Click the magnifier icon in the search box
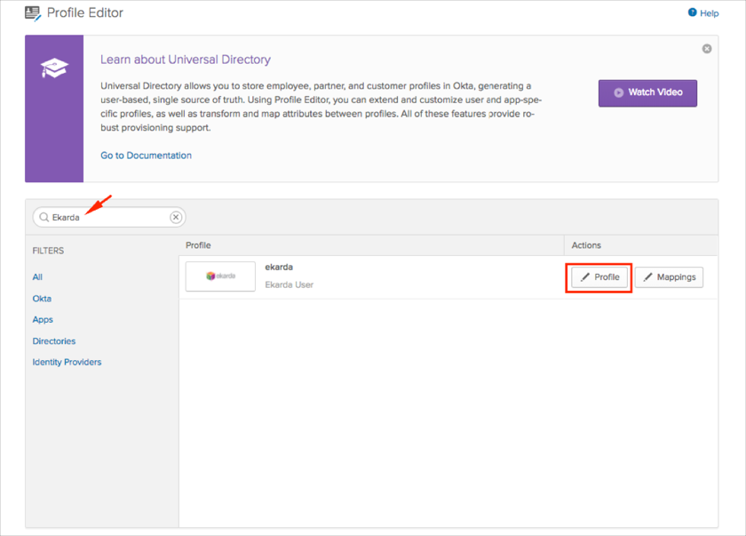This screenshot has width=746, height=536. tap(44, 217)
